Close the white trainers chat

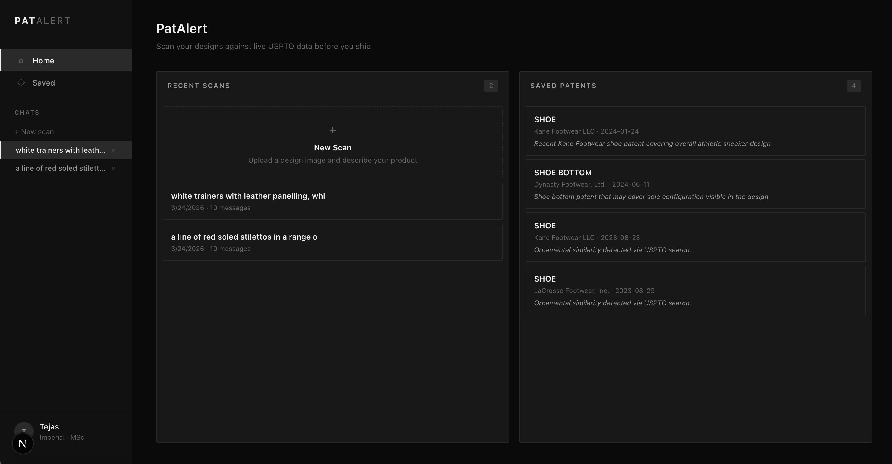113,150
